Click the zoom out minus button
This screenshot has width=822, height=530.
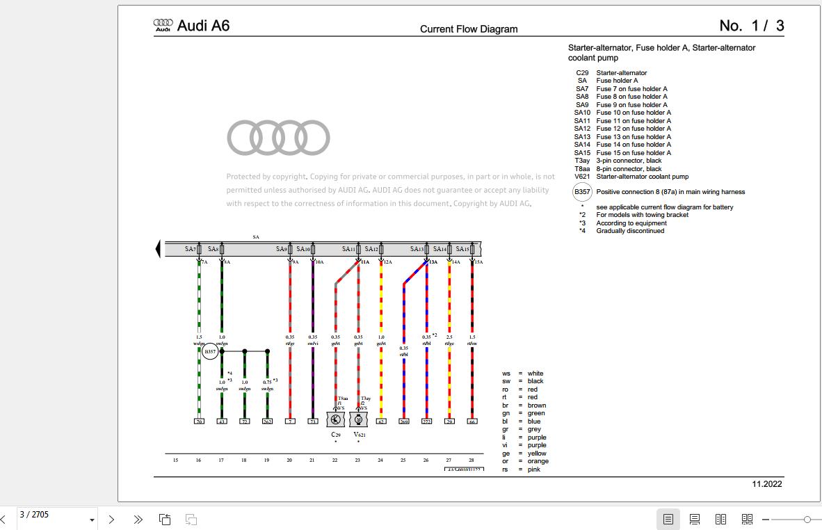pos(766,520)
